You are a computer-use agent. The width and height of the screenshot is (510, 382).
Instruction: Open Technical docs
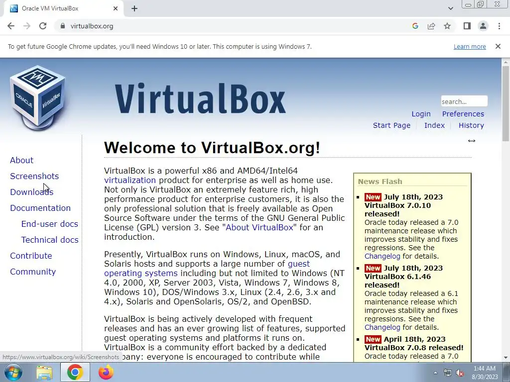50,240
